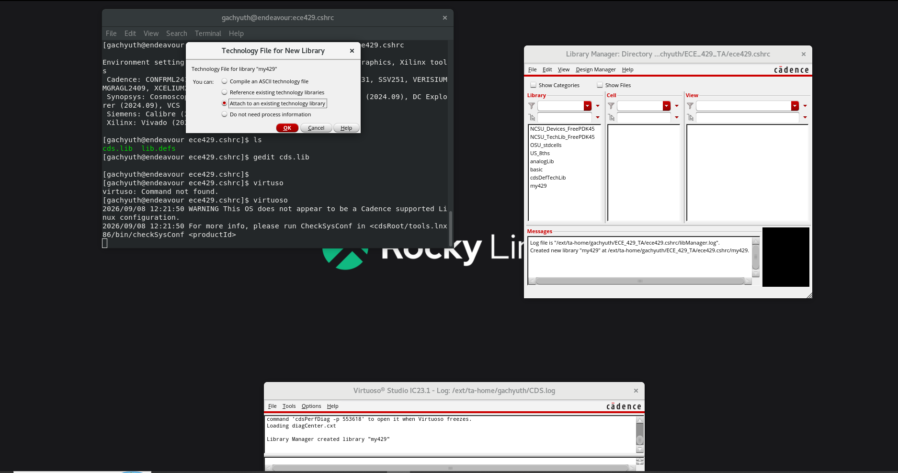Click Help in Technology File dialog
Screen dimensions: 898x473
[x=346, y=128]
